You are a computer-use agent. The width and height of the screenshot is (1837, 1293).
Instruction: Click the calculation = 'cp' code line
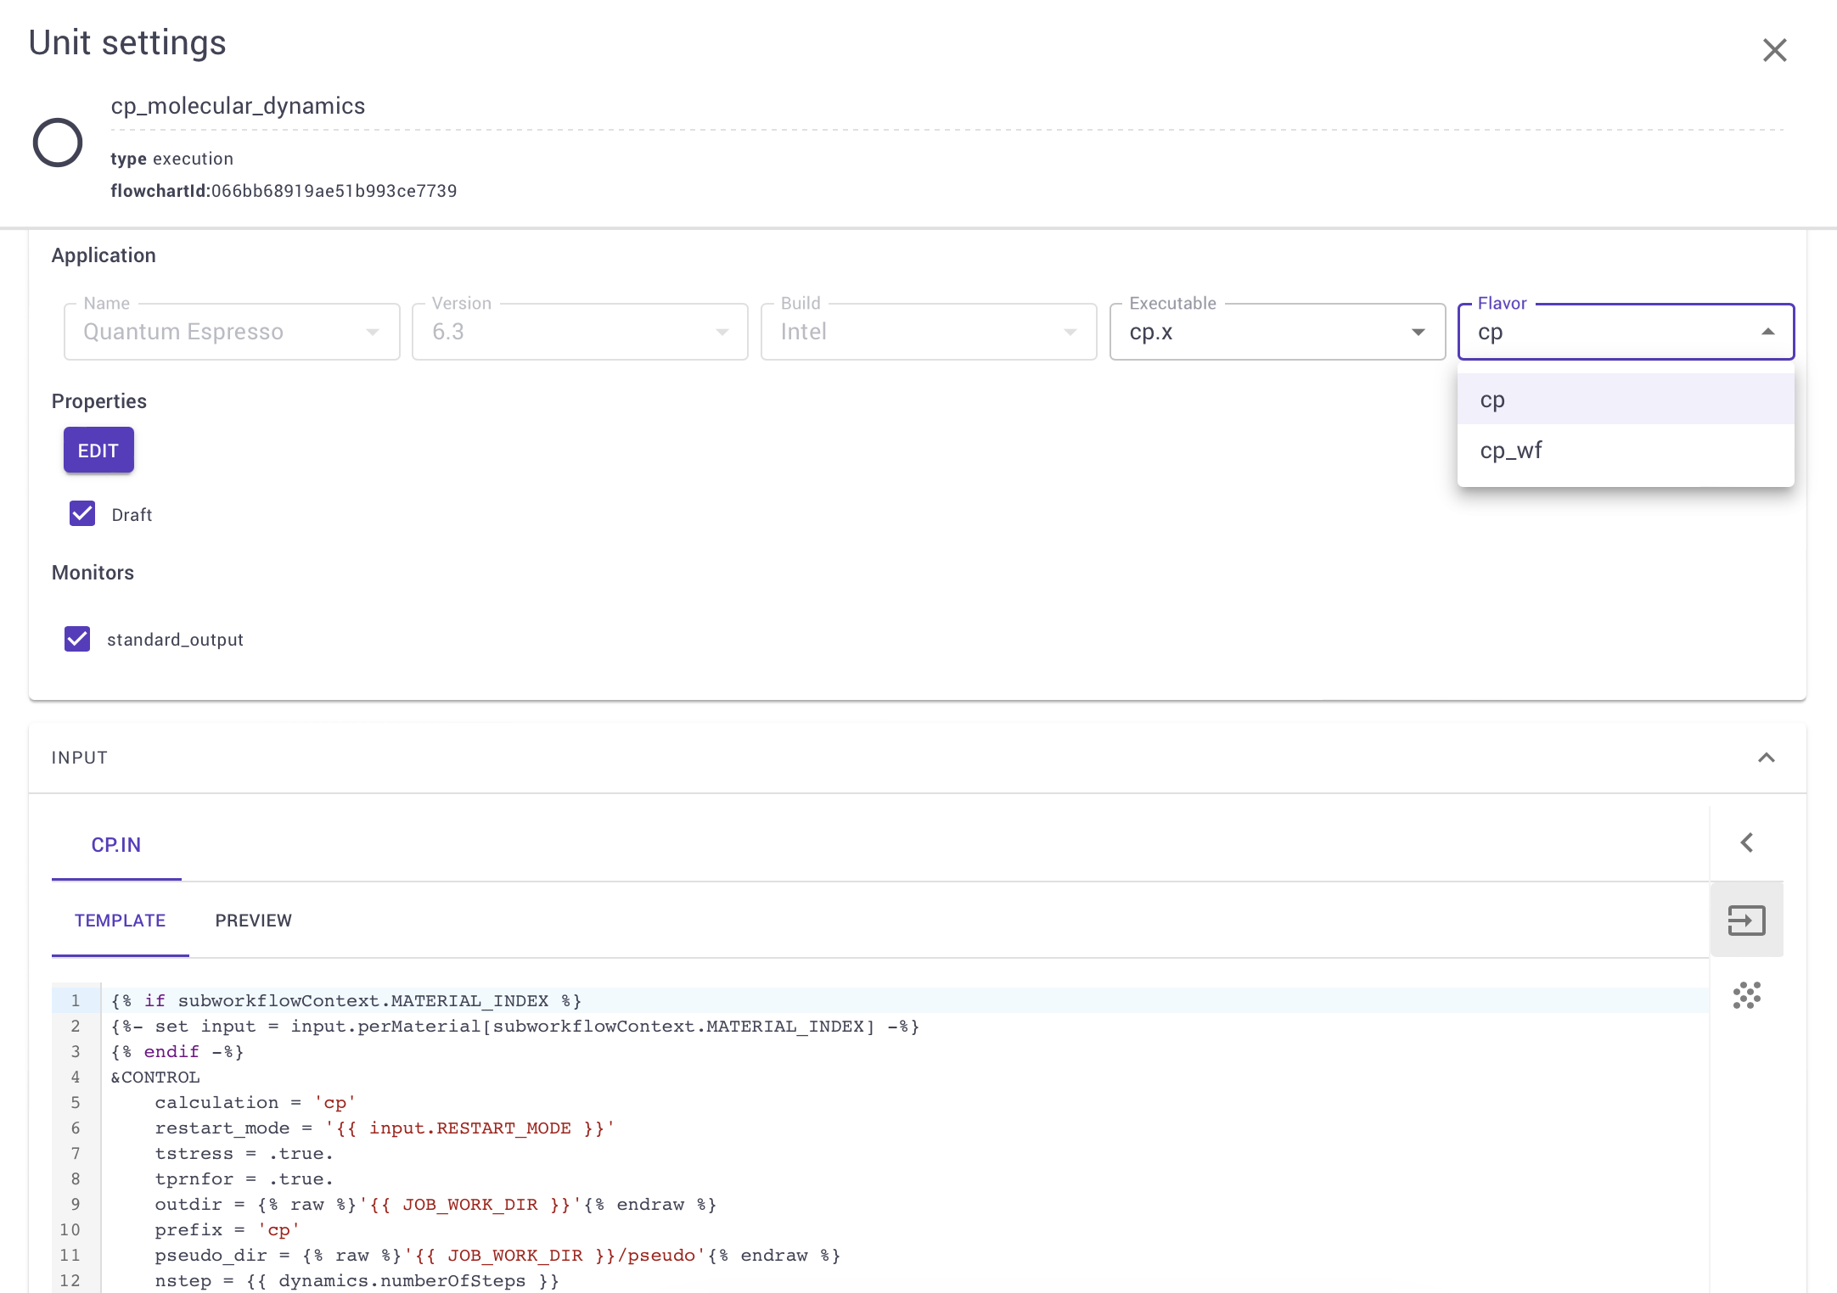pos(255,1102)
